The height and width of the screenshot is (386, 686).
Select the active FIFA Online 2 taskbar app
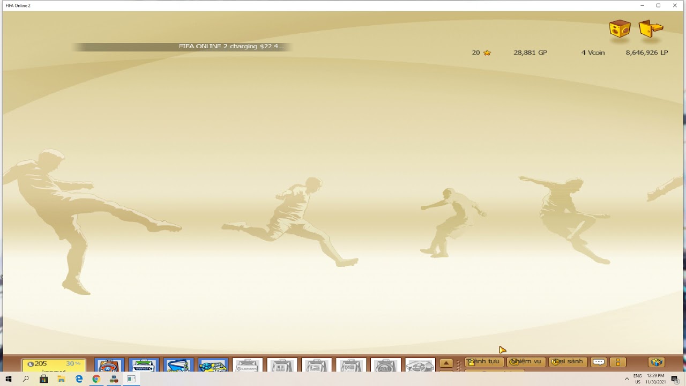(131, 379)
